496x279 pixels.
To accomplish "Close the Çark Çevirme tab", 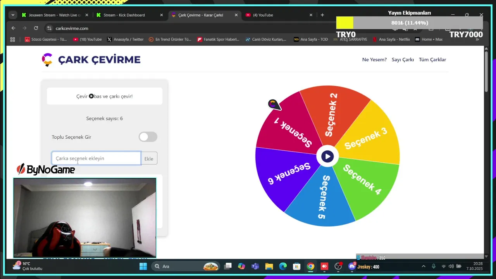I will (x=236, y=15).
